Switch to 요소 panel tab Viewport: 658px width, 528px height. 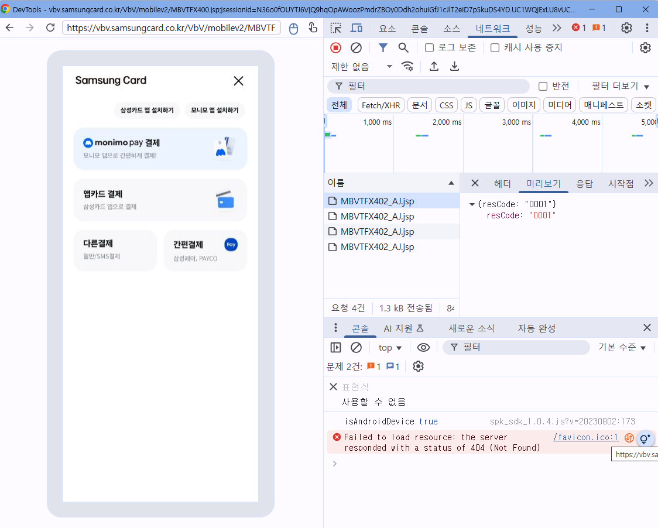click(388, 28)
